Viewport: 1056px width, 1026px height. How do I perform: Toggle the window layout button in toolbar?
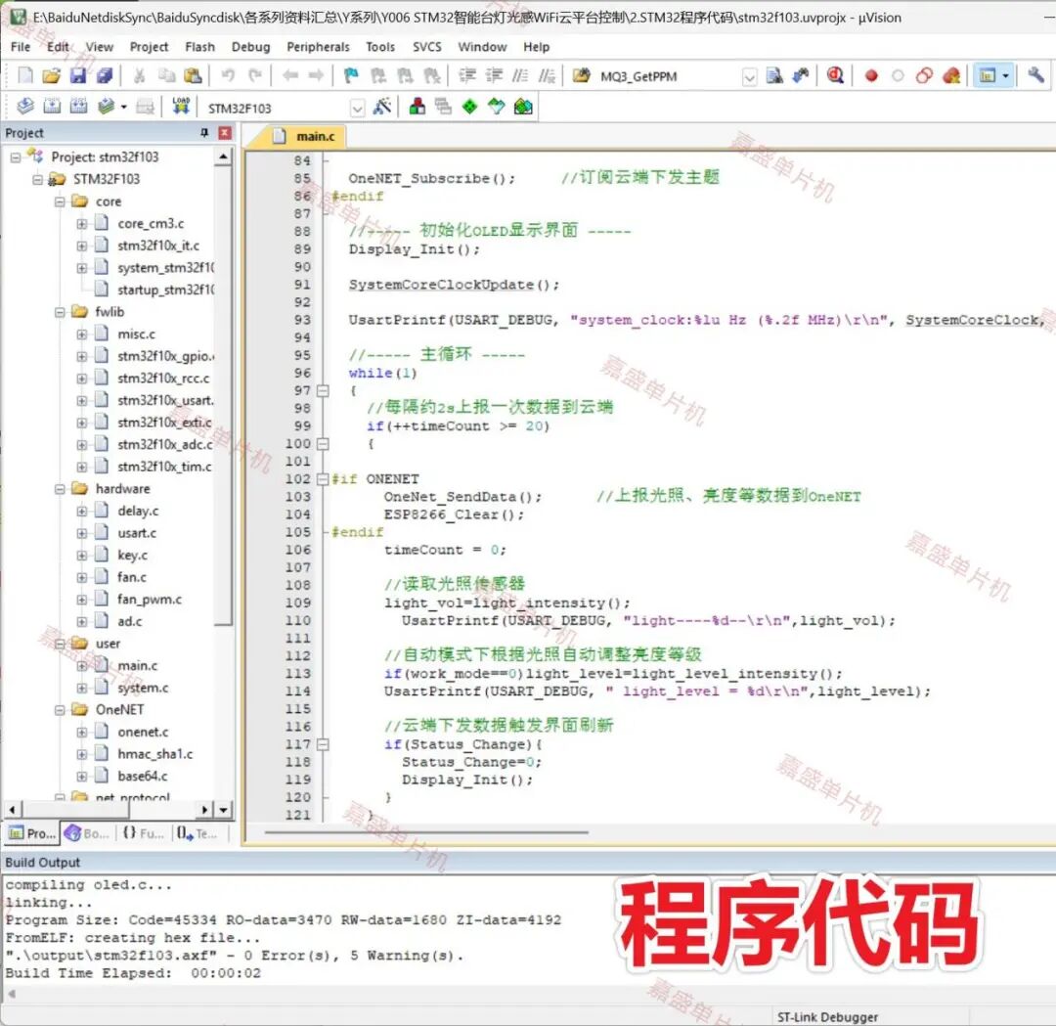[x=993, y=75]
